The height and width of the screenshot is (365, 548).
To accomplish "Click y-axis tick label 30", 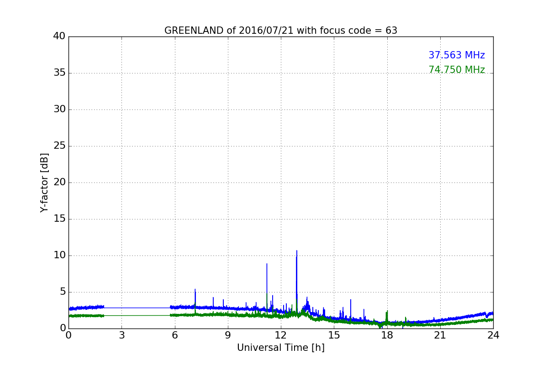I will point(59,109).
